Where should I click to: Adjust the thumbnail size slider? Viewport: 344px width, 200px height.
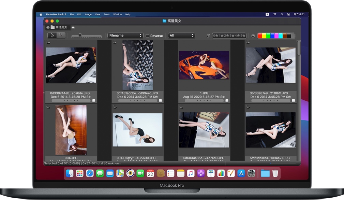[80, 35]
